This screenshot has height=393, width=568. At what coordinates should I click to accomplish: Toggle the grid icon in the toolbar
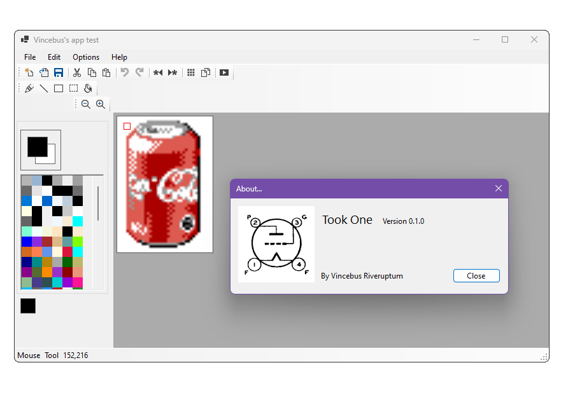coord(191,72)
